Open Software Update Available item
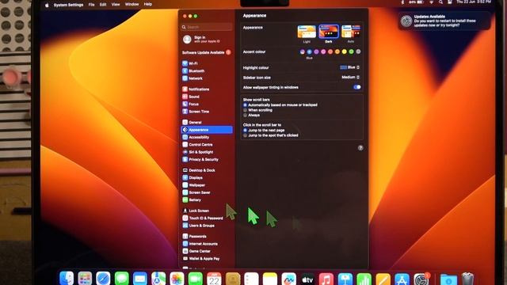Image resolution: width=507 pixels, height=285 pixels. 207,52
